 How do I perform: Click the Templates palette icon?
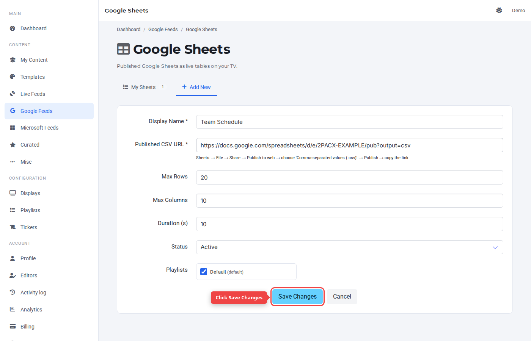point(13,77)
